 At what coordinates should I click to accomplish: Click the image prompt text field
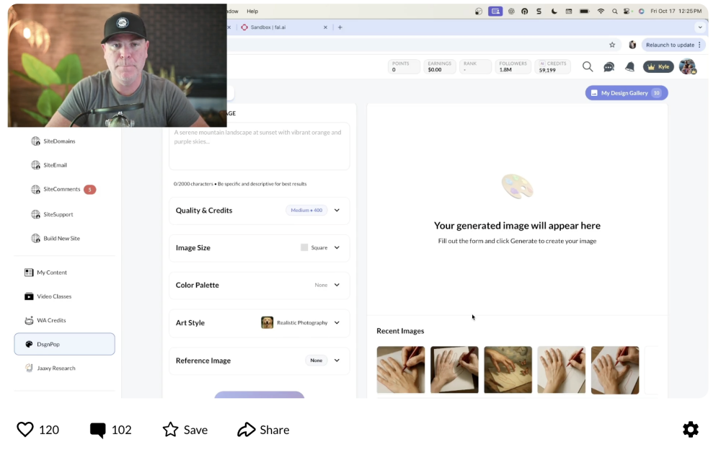pyautogui.click(x=259, y=146)
